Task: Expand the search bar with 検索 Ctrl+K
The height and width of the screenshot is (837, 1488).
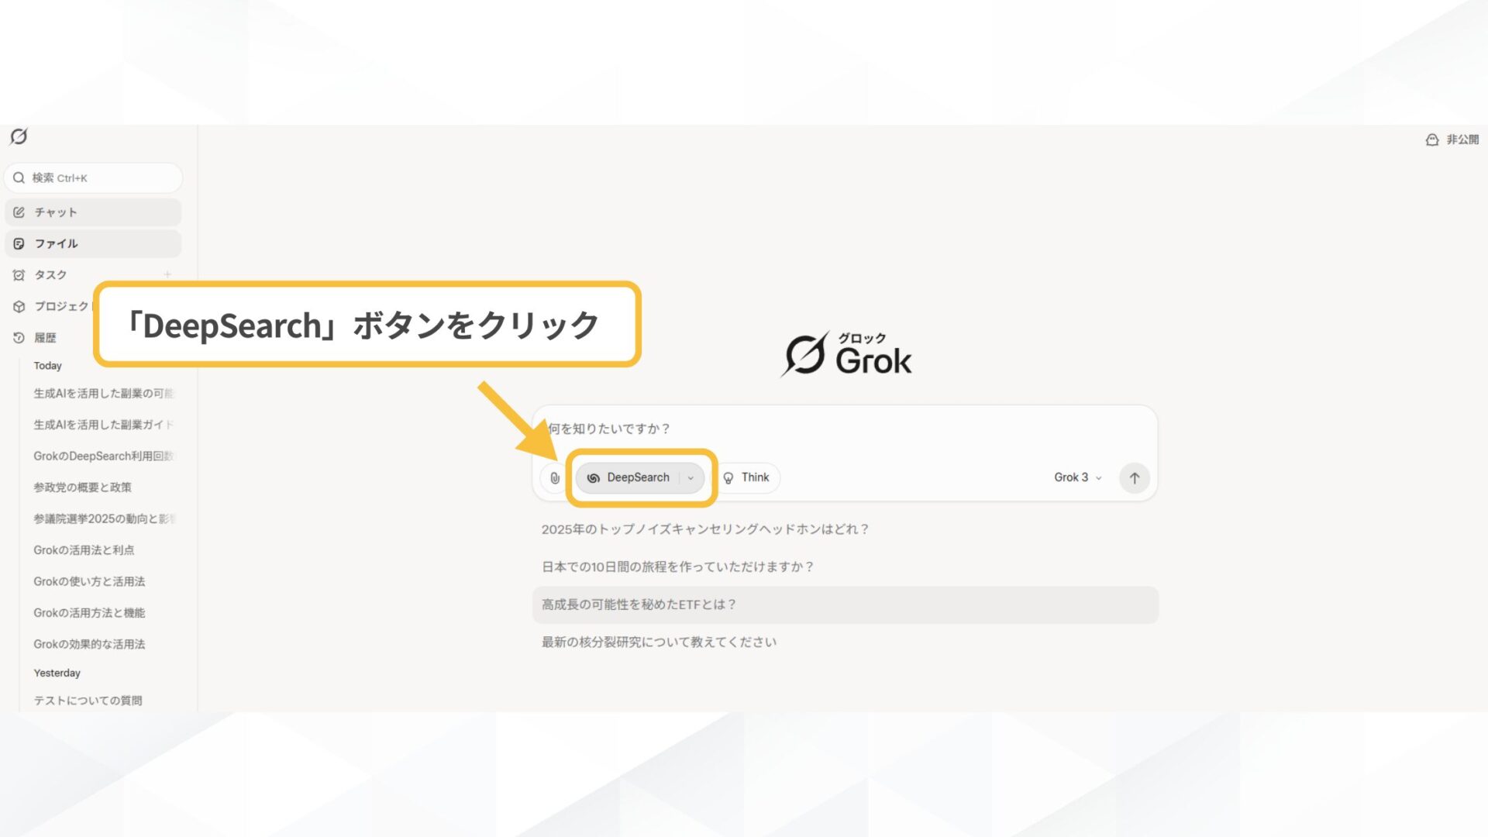Action: 93,177
